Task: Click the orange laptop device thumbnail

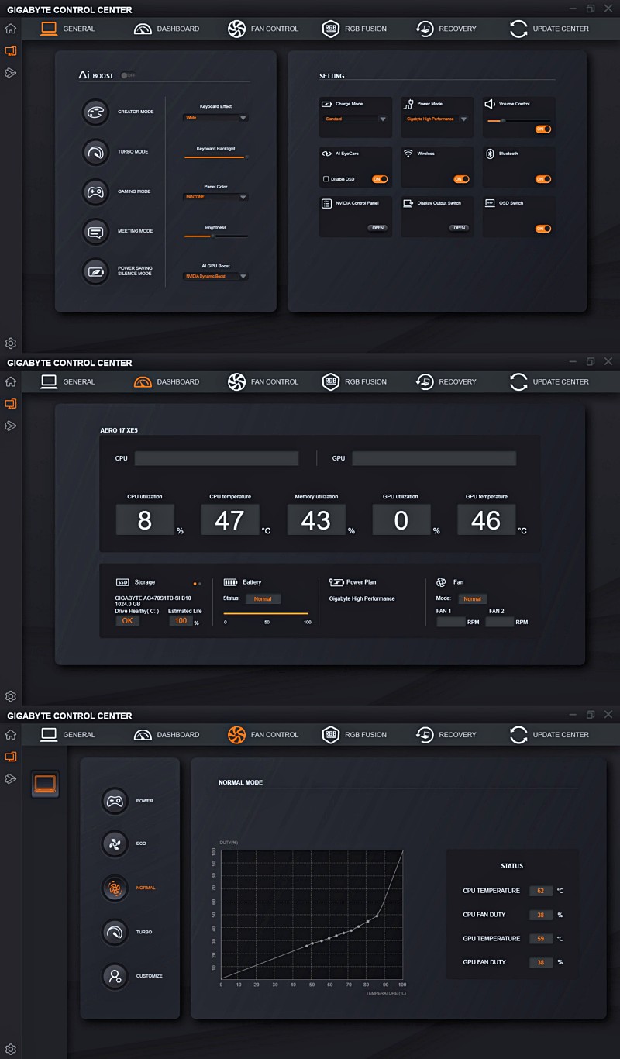Action: point(45,784)
